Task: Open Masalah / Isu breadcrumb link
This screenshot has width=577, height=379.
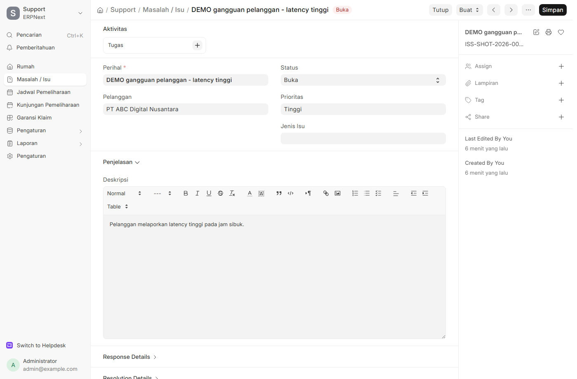Action: point(163,9)
